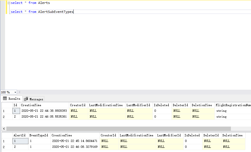Open the Messages tab
Image resolution: width=251 pixels, height=152 pixels.
point(34,99)
